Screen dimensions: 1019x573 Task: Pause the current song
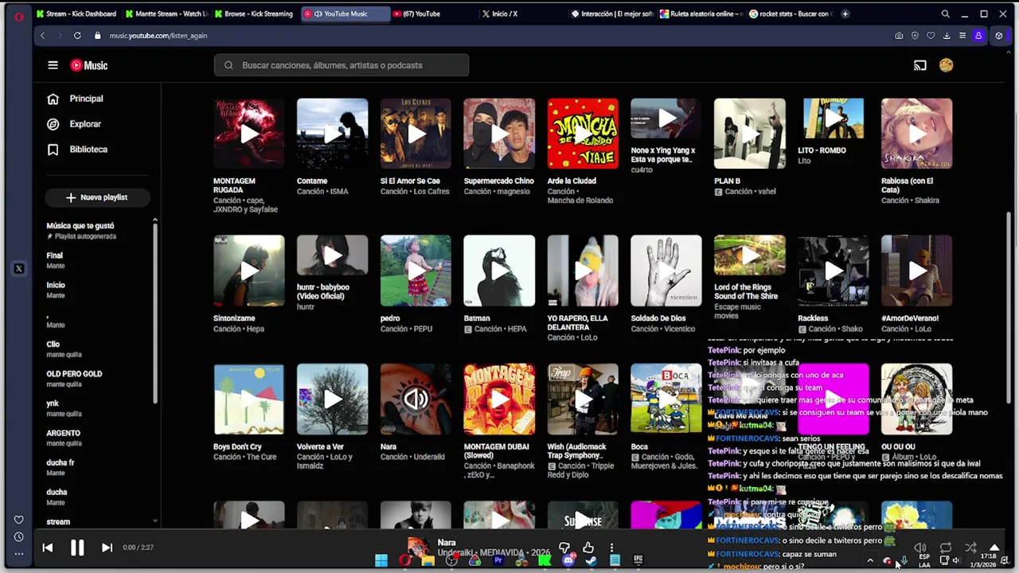[77, 548]
